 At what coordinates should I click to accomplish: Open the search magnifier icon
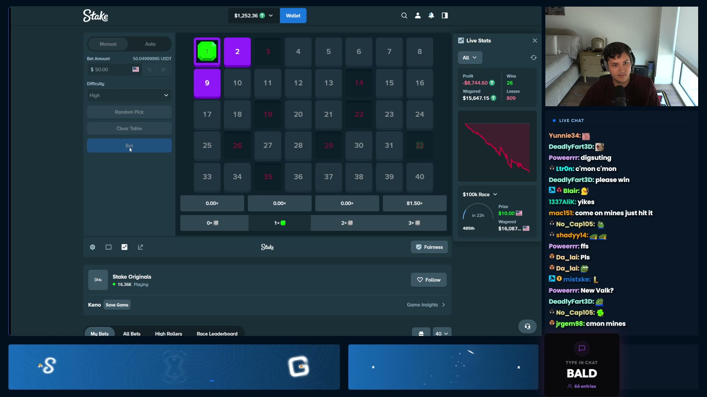(x=404, y=15)
